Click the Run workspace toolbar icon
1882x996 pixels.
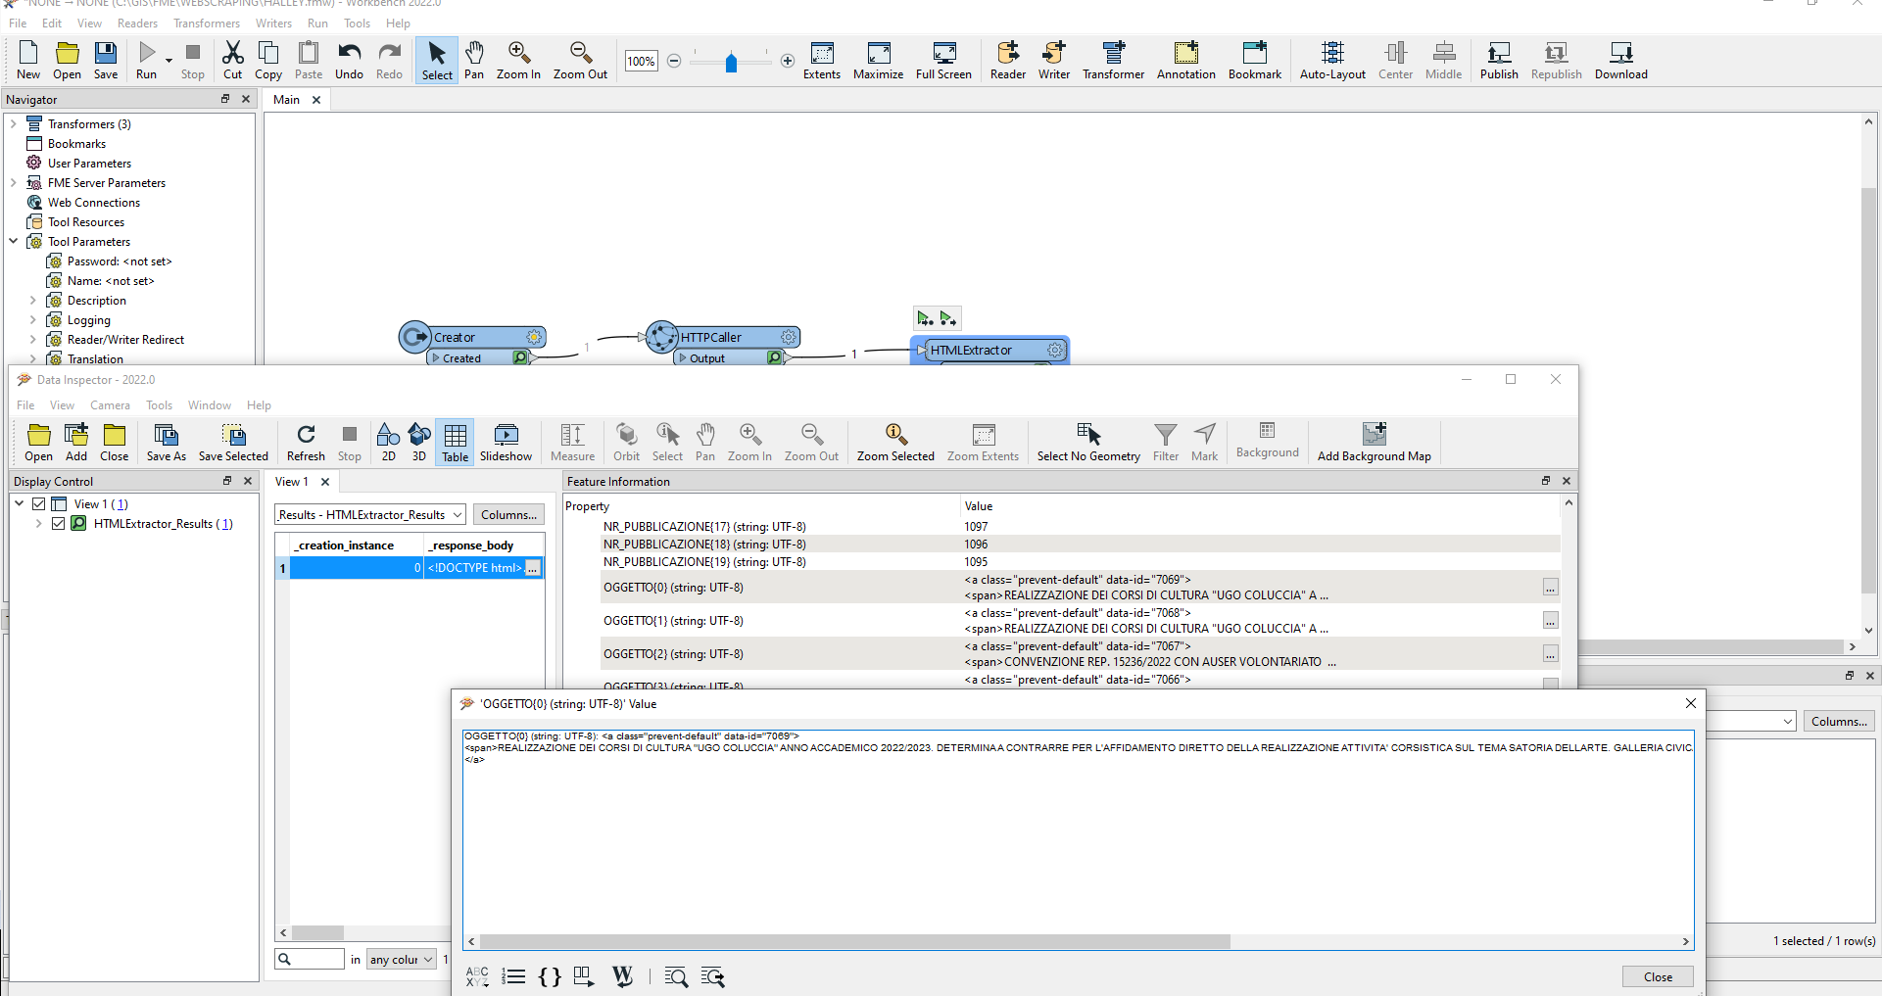coord(146,61)
